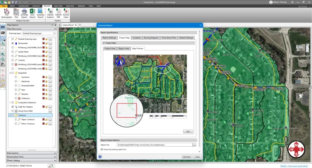This screenshot has height=168, width=312.
Task: Create an Excel Report
Action: [x=32, y=13]
